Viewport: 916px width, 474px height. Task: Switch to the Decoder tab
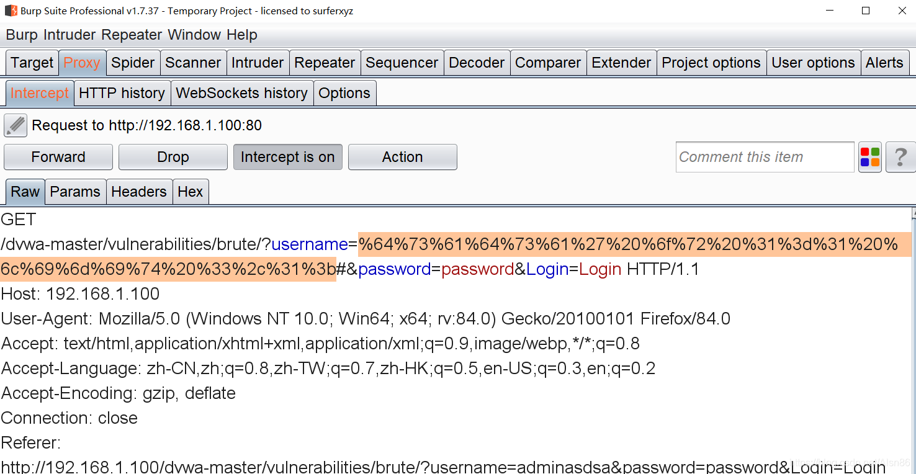pos(477,63)
